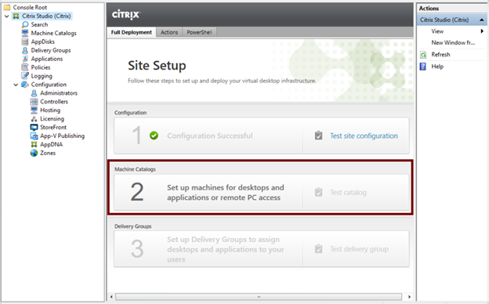Viewport: 489px width, 304px height.
Task: Click Set up machines for desktops and applications
Action: [226, 193]
